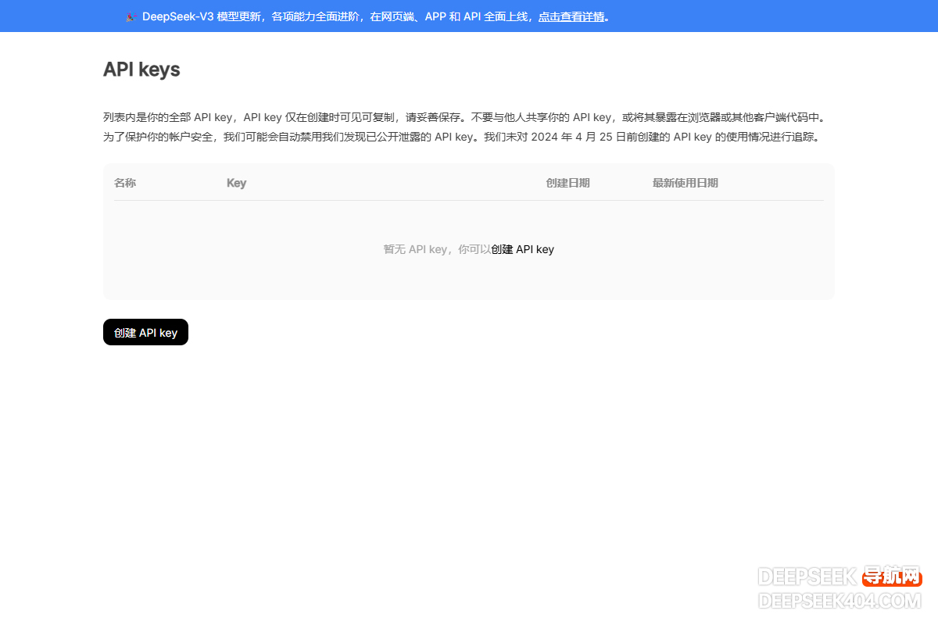This screenshot has width=938, height=625.
Task: Click the Key column header
Action: [236, 183]
